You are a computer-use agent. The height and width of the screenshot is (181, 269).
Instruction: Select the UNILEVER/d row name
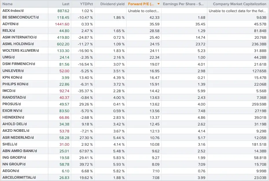click(13, 71)
